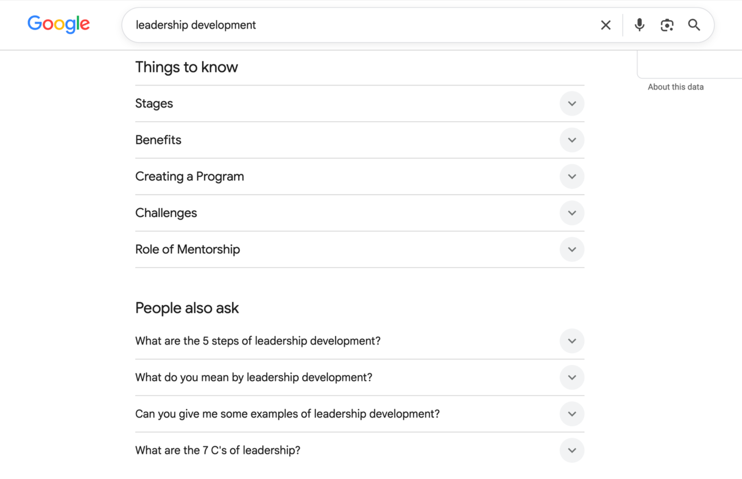Image resolution: width=742 pixels, height=479 pixels.
Task: Go to the Google homepage via the logo
Action: 59,24
